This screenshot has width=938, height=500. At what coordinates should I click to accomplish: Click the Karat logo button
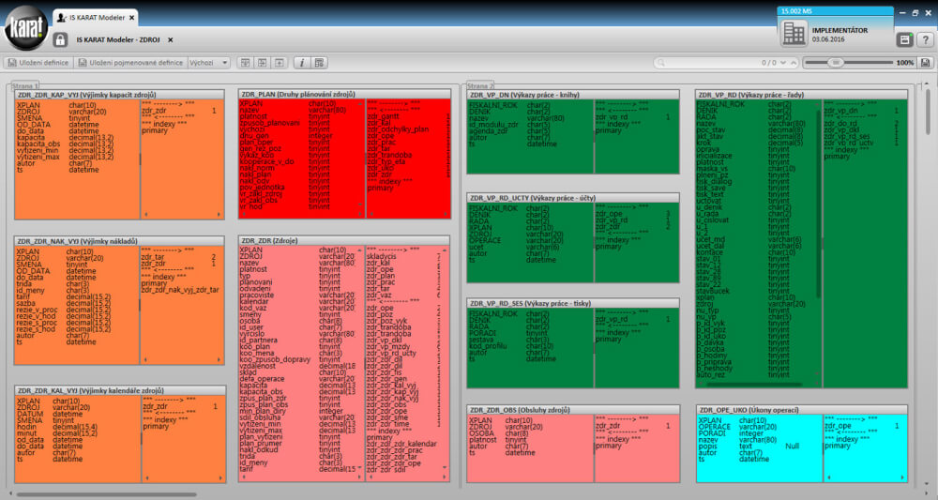(x=25, y=27)
